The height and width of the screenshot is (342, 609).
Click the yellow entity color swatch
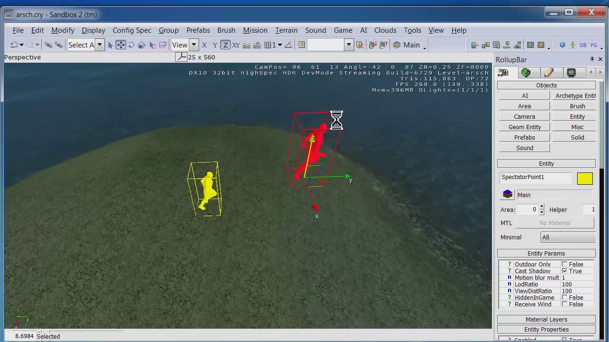coord(585,178)
